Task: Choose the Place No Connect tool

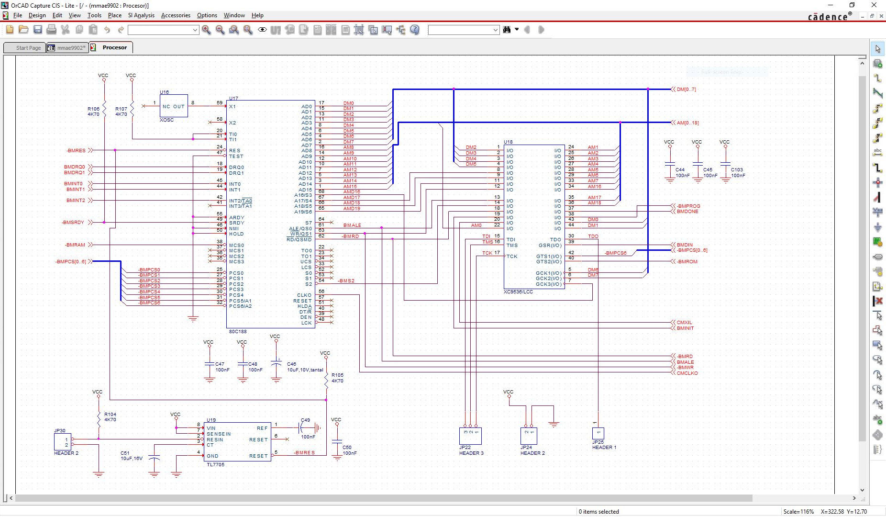Action: (x=877, y=301)
